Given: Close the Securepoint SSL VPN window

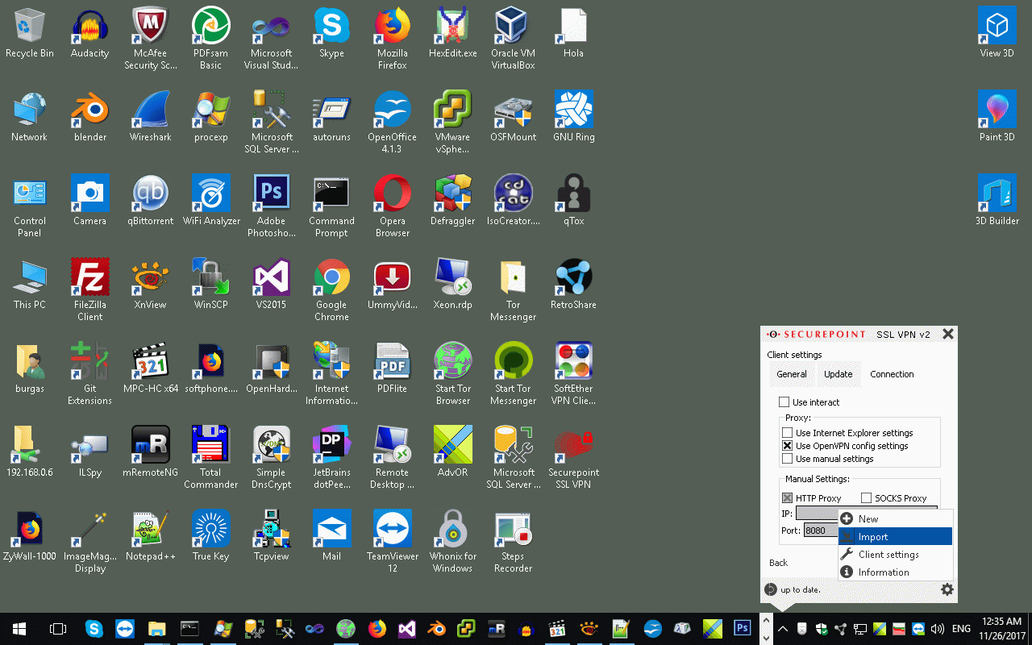Looking at the screenshot, I should [948, 334].
